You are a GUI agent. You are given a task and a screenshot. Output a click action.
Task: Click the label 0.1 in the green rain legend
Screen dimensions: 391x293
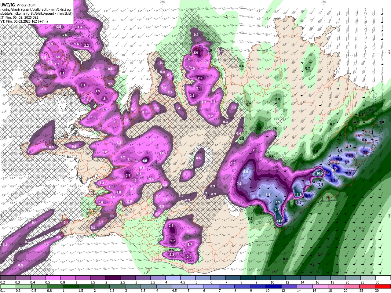click(2, 291)
